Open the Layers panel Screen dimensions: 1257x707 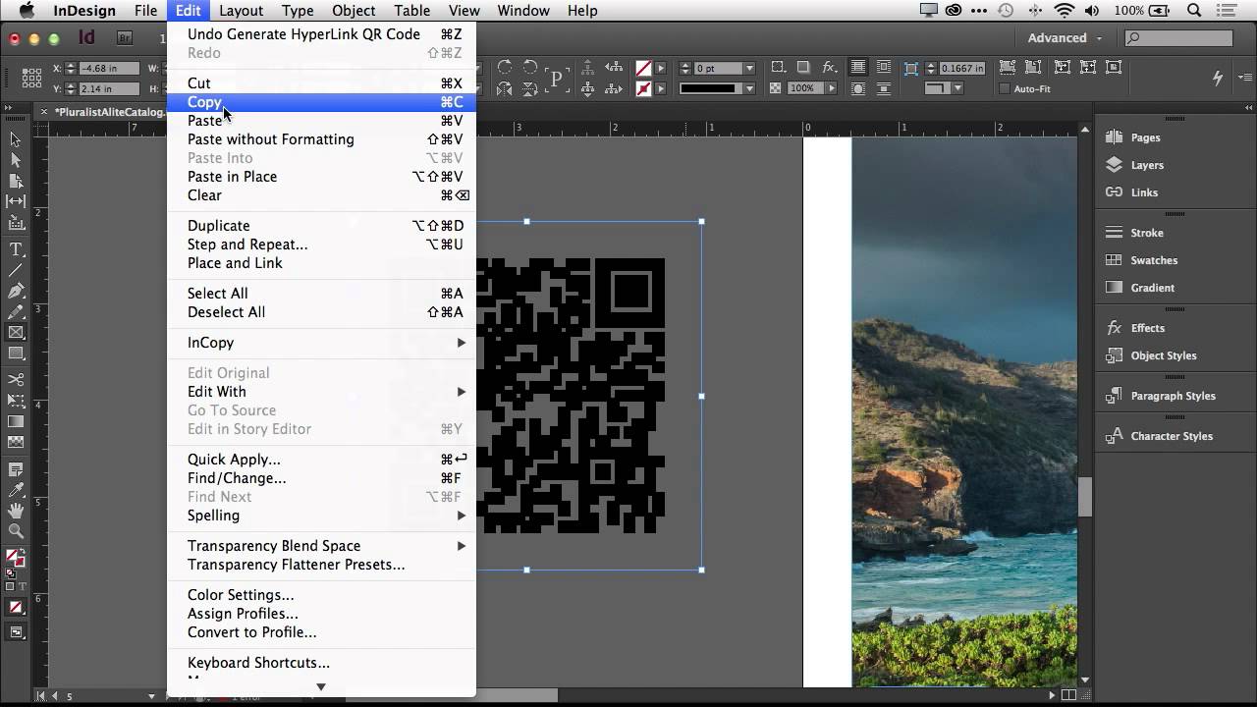[1146, 165]
